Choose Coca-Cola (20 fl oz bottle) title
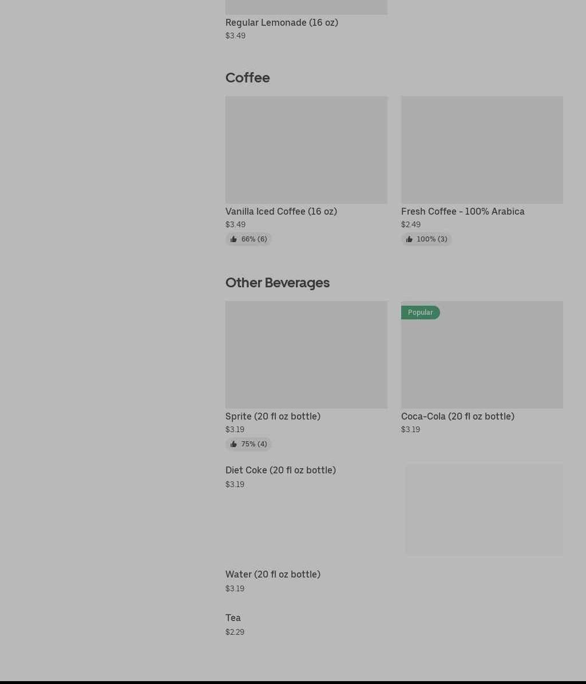The width and height of the screenshot is (586, 684). (x=457, y=416)
